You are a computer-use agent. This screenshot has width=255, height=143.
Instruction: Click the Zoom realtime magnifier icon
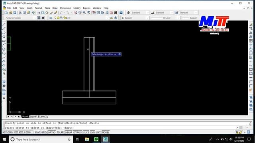80,13
